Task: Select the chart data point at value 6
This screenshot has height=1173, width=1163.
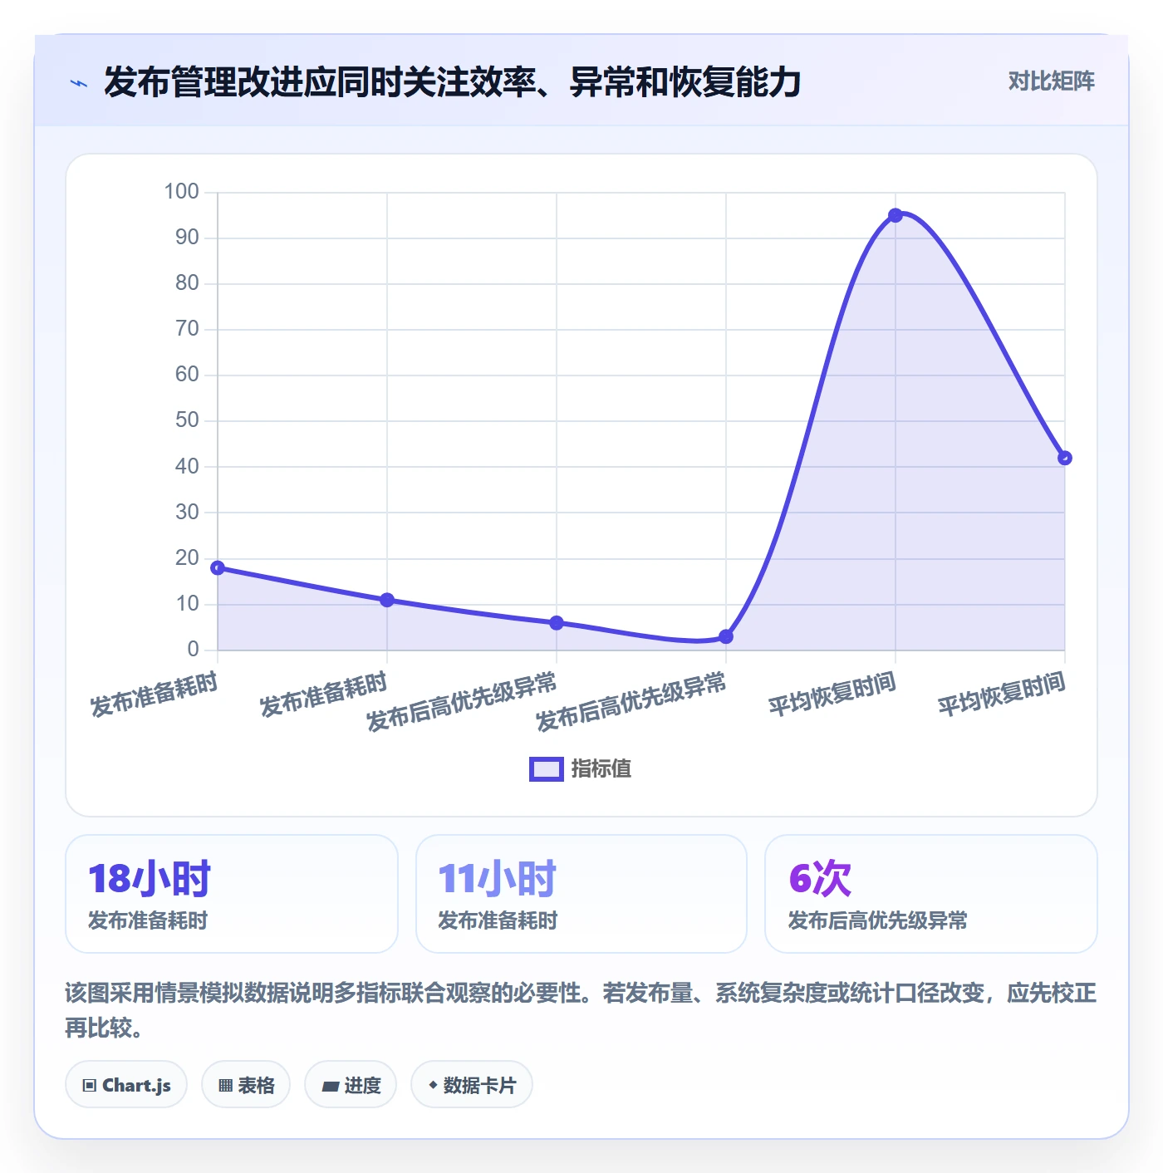Action: click(557, 623)
